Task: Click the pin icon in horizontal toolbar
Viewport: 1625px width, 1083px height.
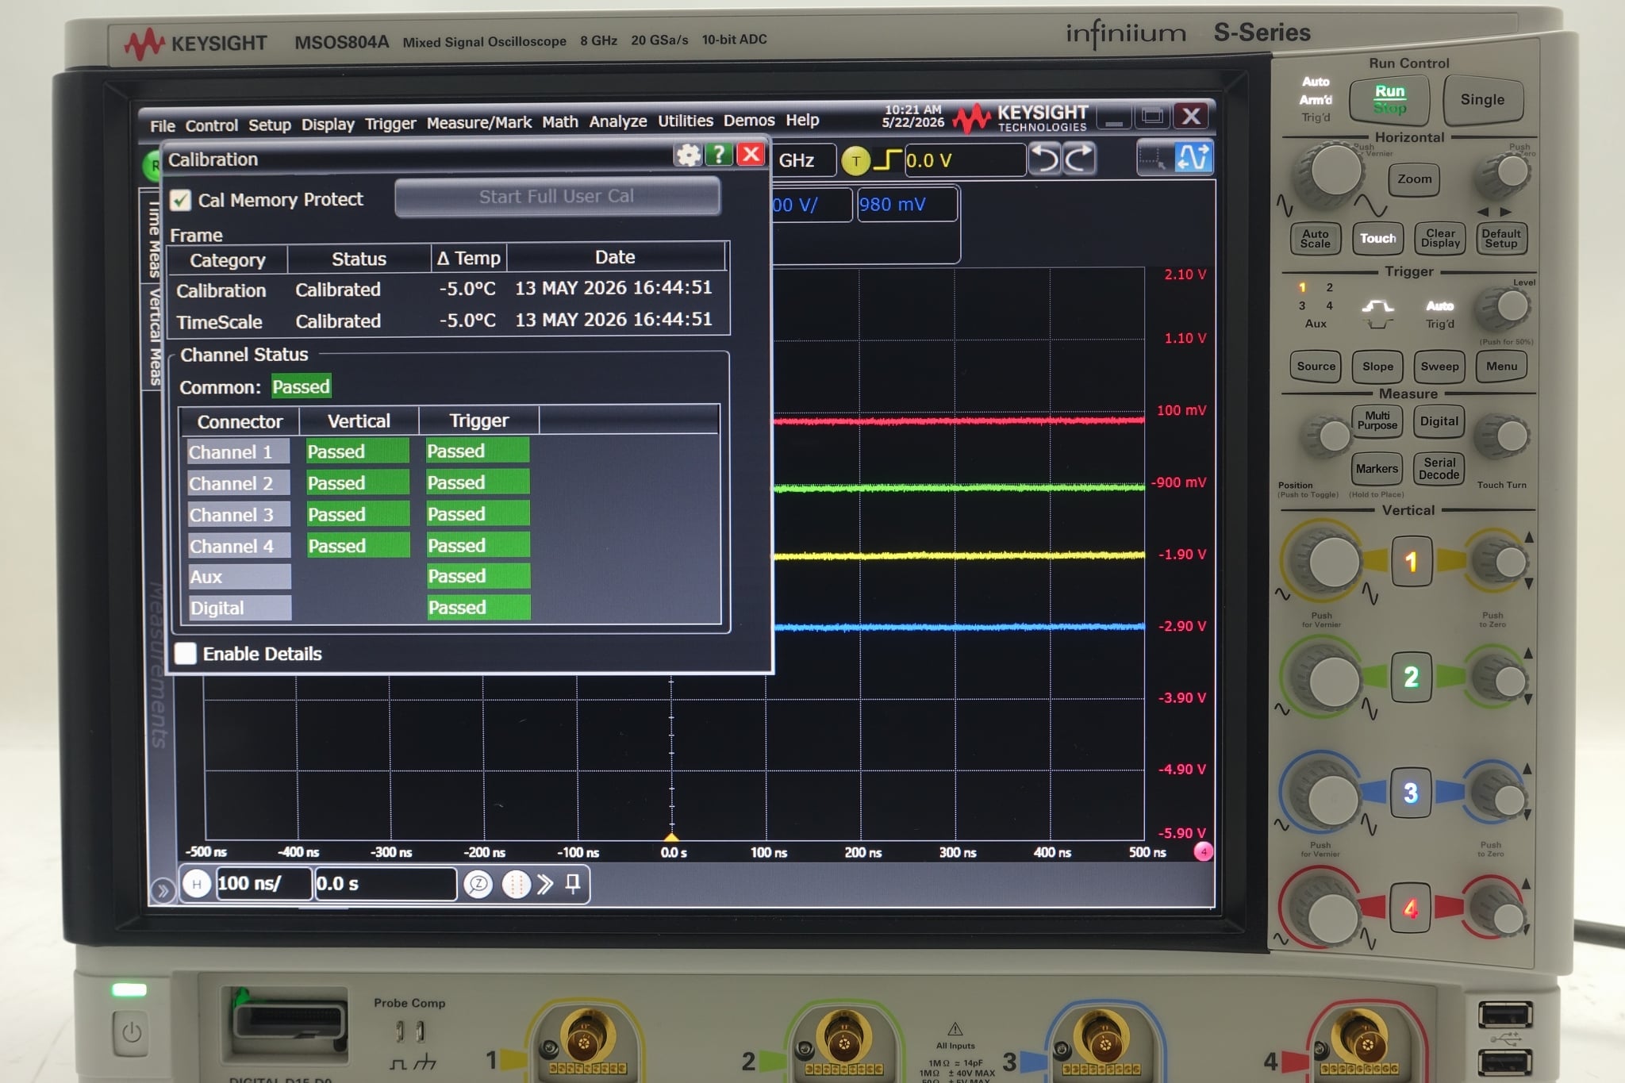Action: (572, 883)
